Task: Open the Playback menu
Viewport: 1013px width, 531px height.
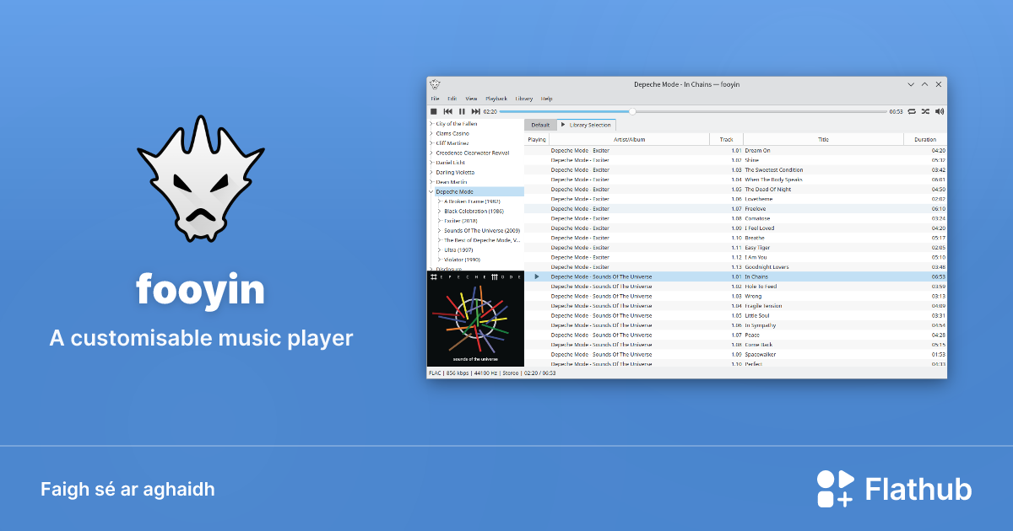Action: [496, 99]
